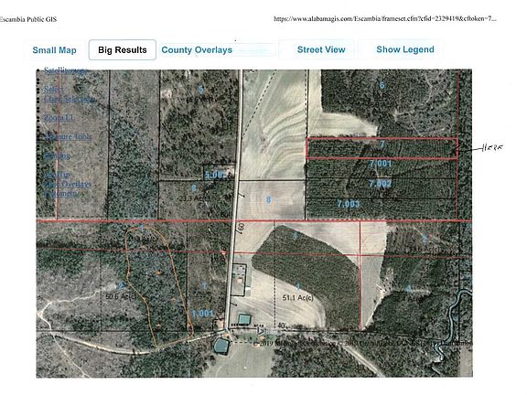Select parcel 7 outlined in red
Viewport: 527px width, 395px height.
point(382,148)
